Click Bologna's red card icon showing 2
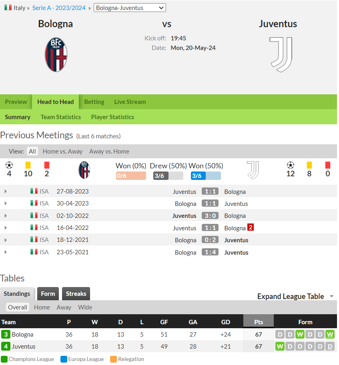Image resolution: width=339 pixels, height=365 pixels. pos(46,165)
